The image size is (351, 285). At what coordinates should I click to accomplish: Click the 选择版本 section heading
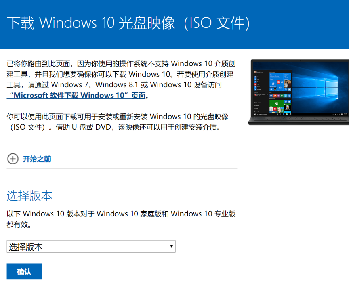pos(29,195)
